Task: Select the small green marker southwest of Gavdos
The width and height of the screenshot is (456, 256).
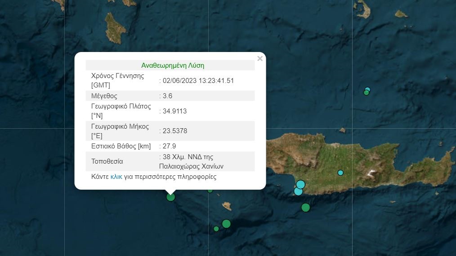Action: [x=216, y=229]
